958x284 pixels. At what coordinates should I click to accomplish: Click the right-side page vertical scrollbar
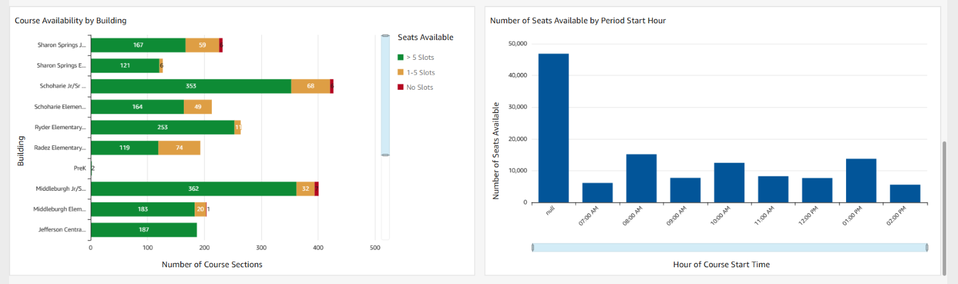pyautogui.click(x=944, y=208)
